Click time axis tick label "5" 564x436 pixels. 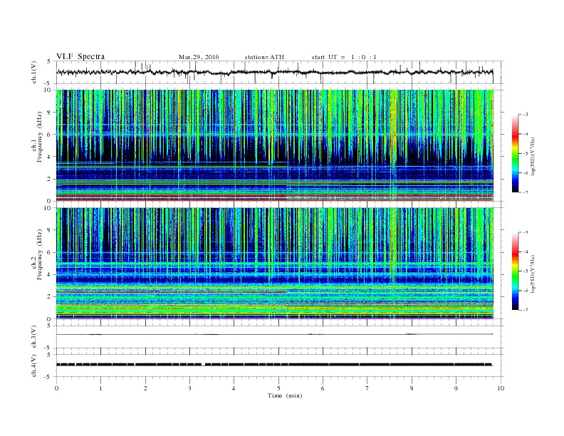278,388
